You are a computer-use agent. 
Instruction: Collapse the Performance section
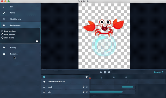pos(20,25)
